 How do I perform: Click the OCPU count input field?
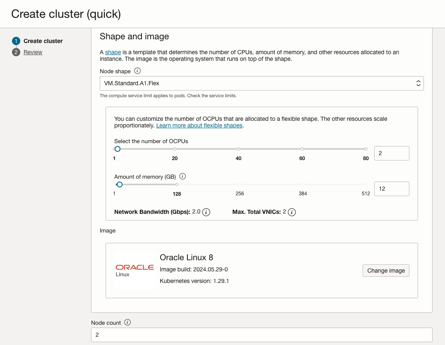(391, 153)
